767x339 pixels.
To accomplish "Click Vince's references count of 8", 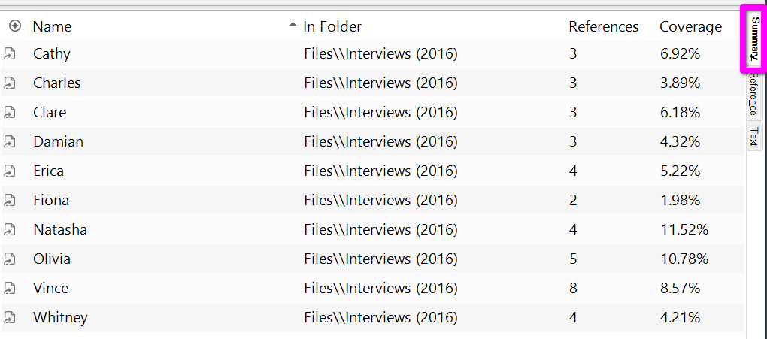I will (573, 289).
